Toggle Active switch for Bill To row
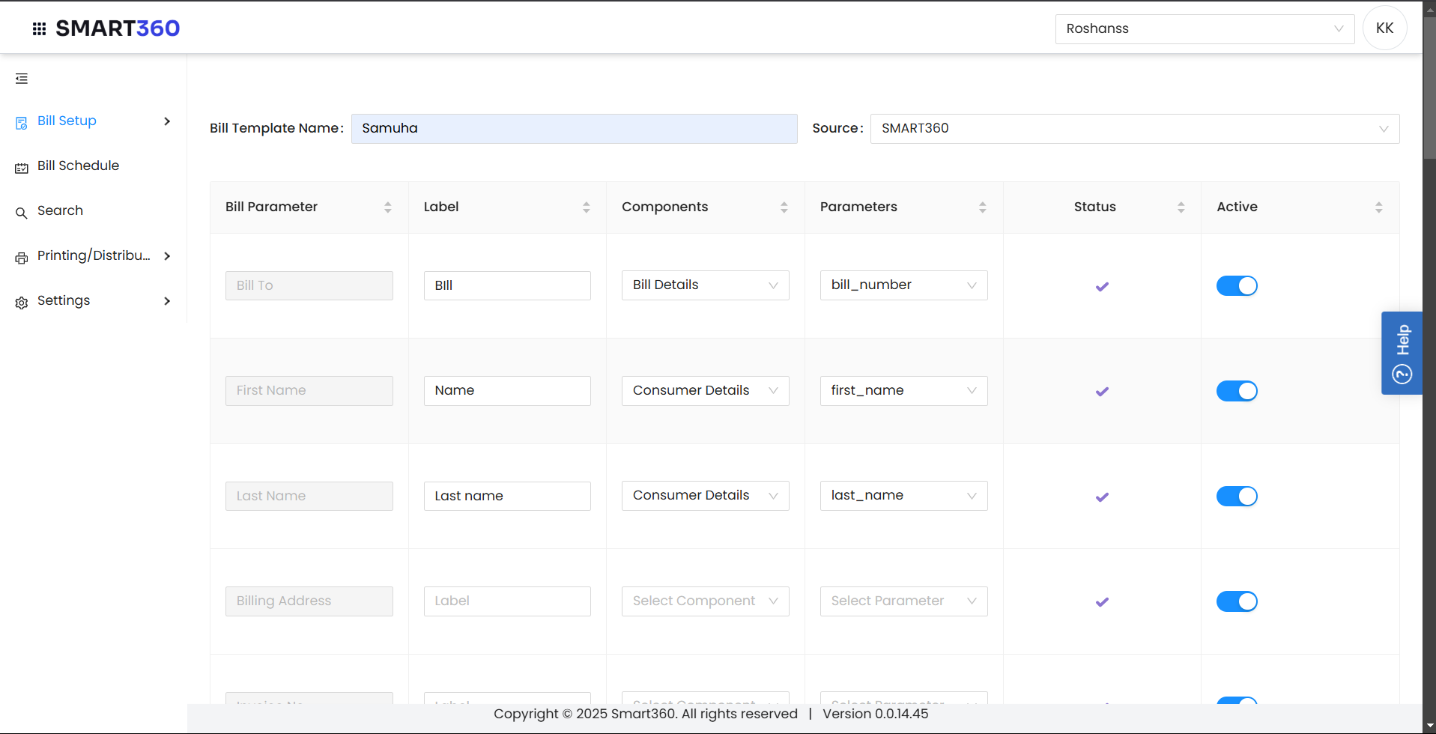This screenshot has width=1436, height=734. click(x=1237, y=286)
